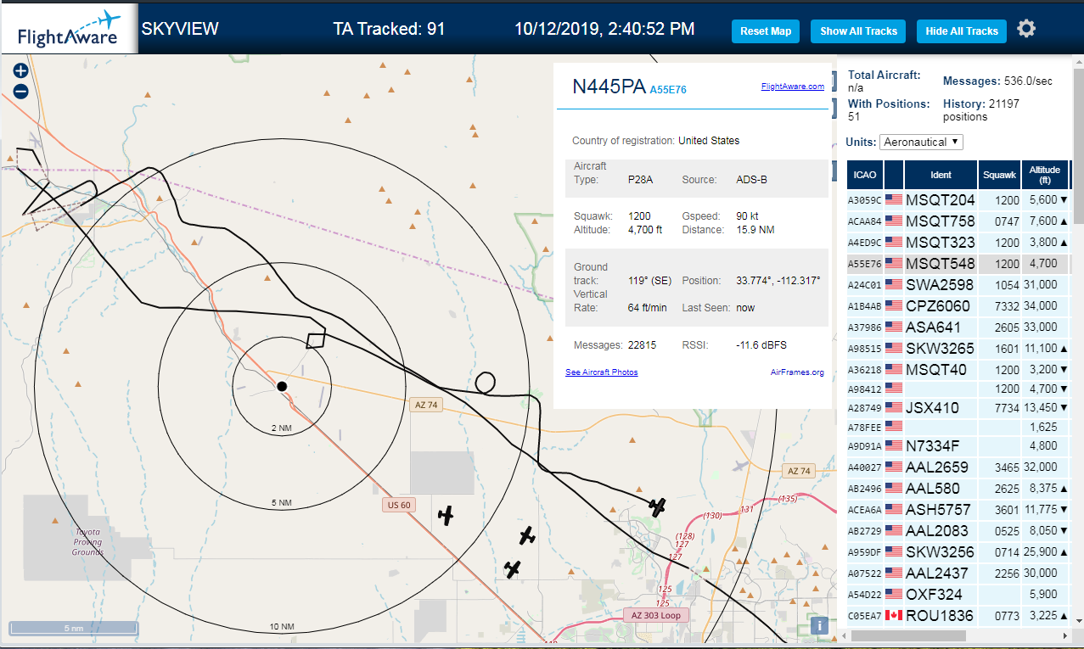The width and height of the screenshot is (1084, 649).
Task: Select the AAL2659 row
Action: (x=958, y=467)
